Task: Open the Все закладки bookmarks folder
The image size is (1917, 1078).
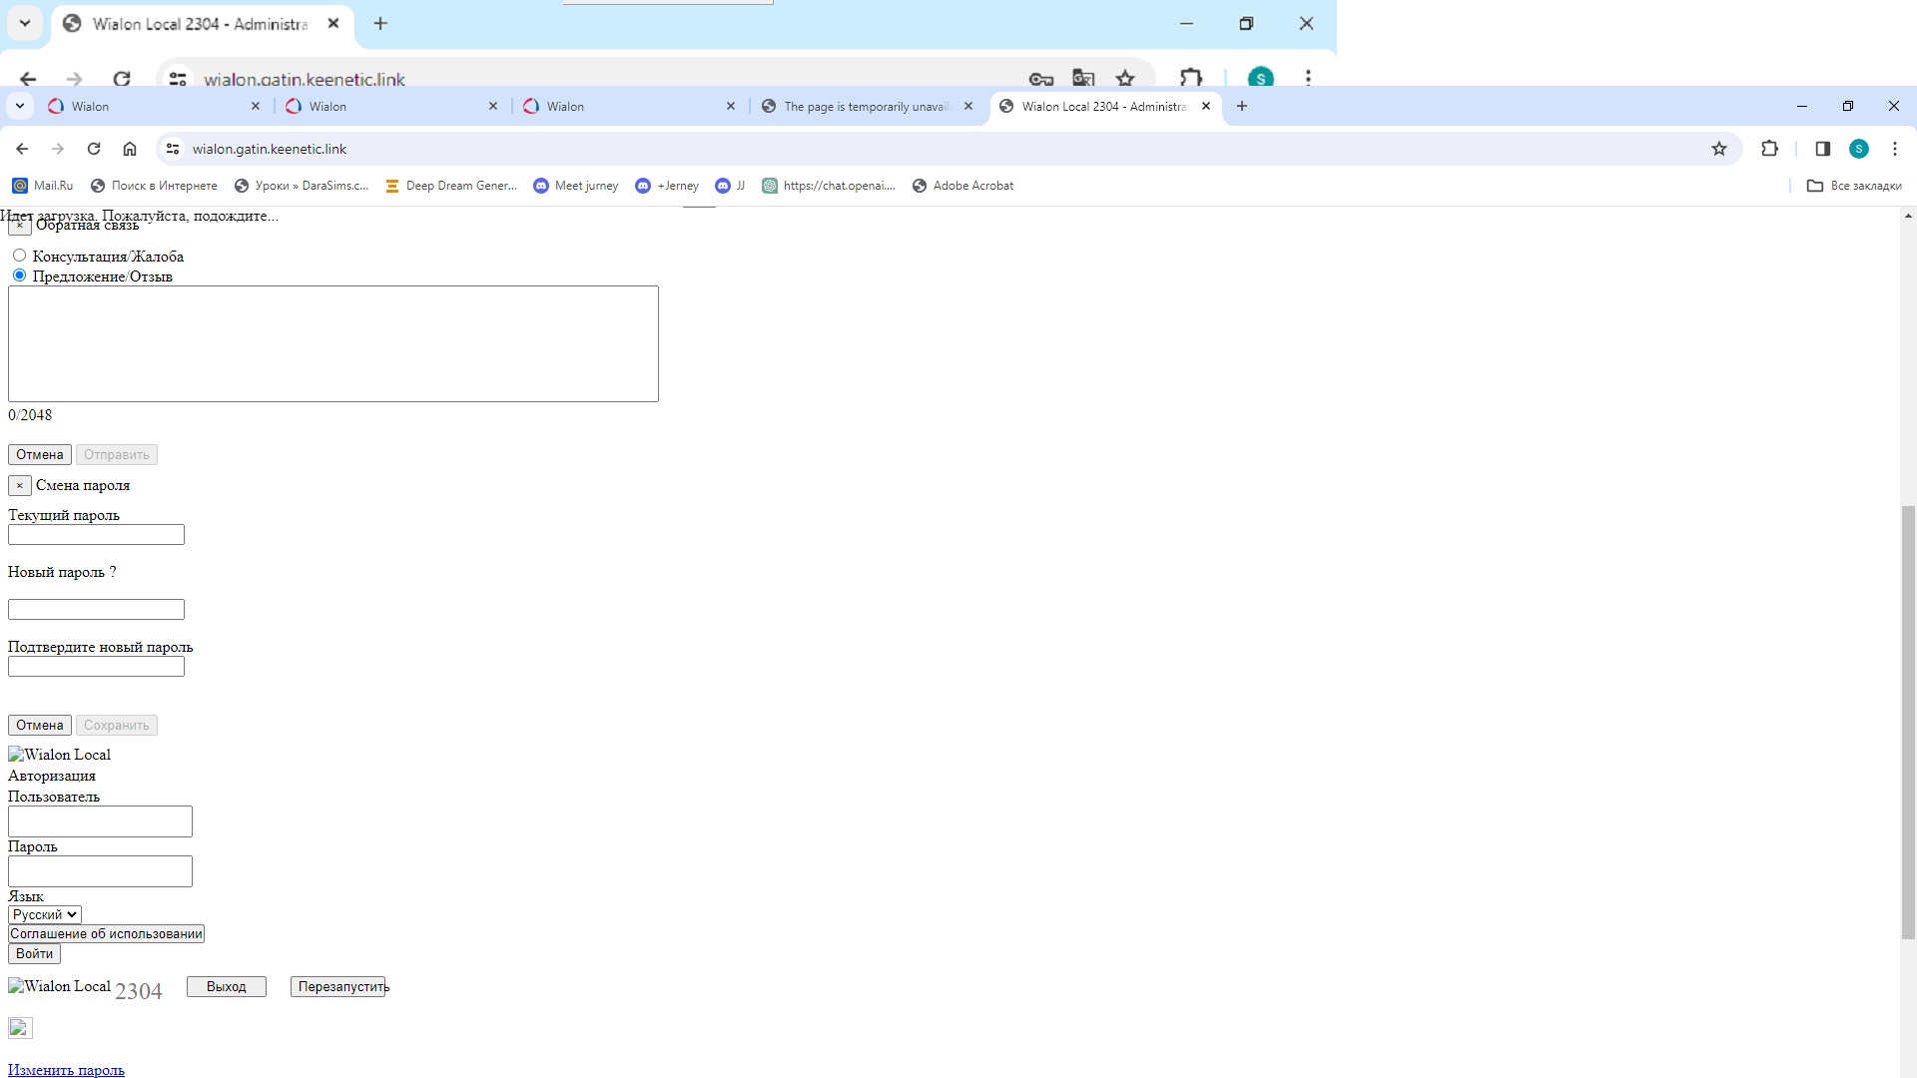Action: [1854, 186]
